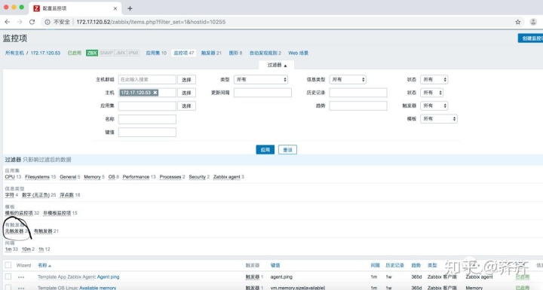The height and width of the screenshot is (290, 543).
Task: Open the browser profile avatar
Action: point(533,22)
